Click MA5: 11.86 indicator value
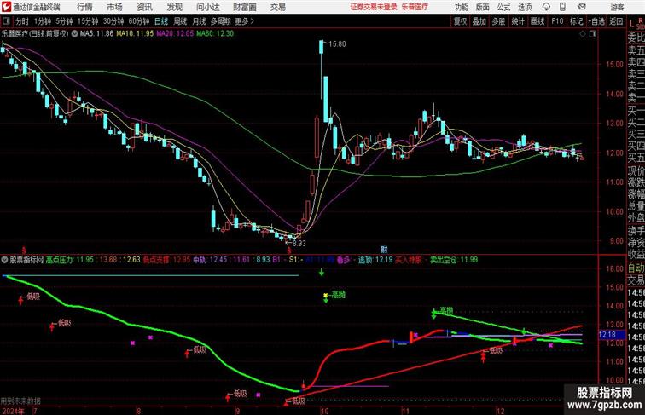The image size is (645, 415). 96,34
